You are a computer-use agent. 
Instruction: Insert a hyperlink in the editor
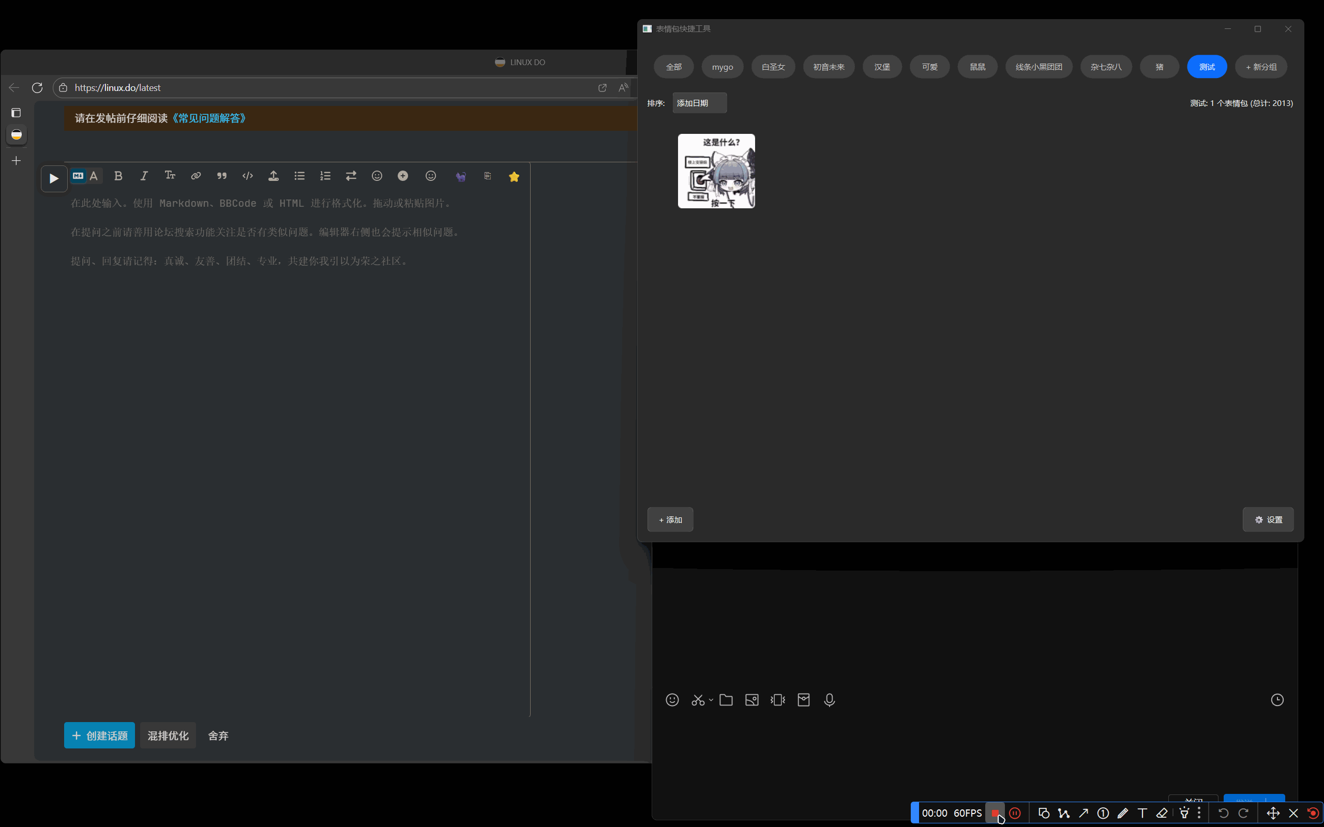(196, 176)
